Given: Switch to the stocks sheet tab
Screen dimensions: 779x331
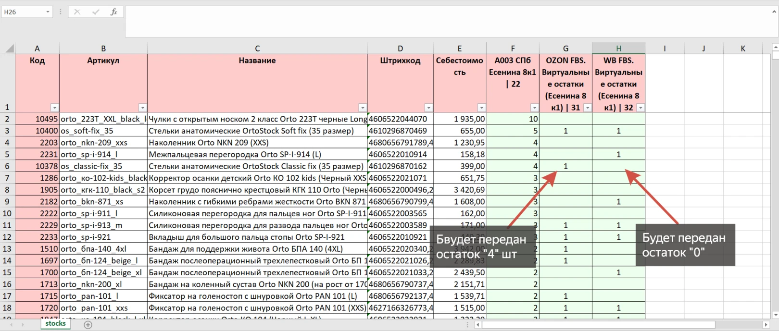Looking at the screenshot, I should [x=55, y=324].
